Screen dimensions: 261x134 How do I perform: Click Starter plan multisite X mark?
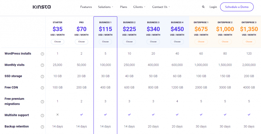point(57,115)
